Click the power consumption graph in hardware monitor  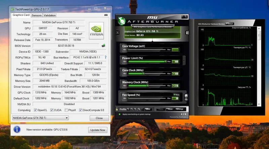click(x=227, y=37)
